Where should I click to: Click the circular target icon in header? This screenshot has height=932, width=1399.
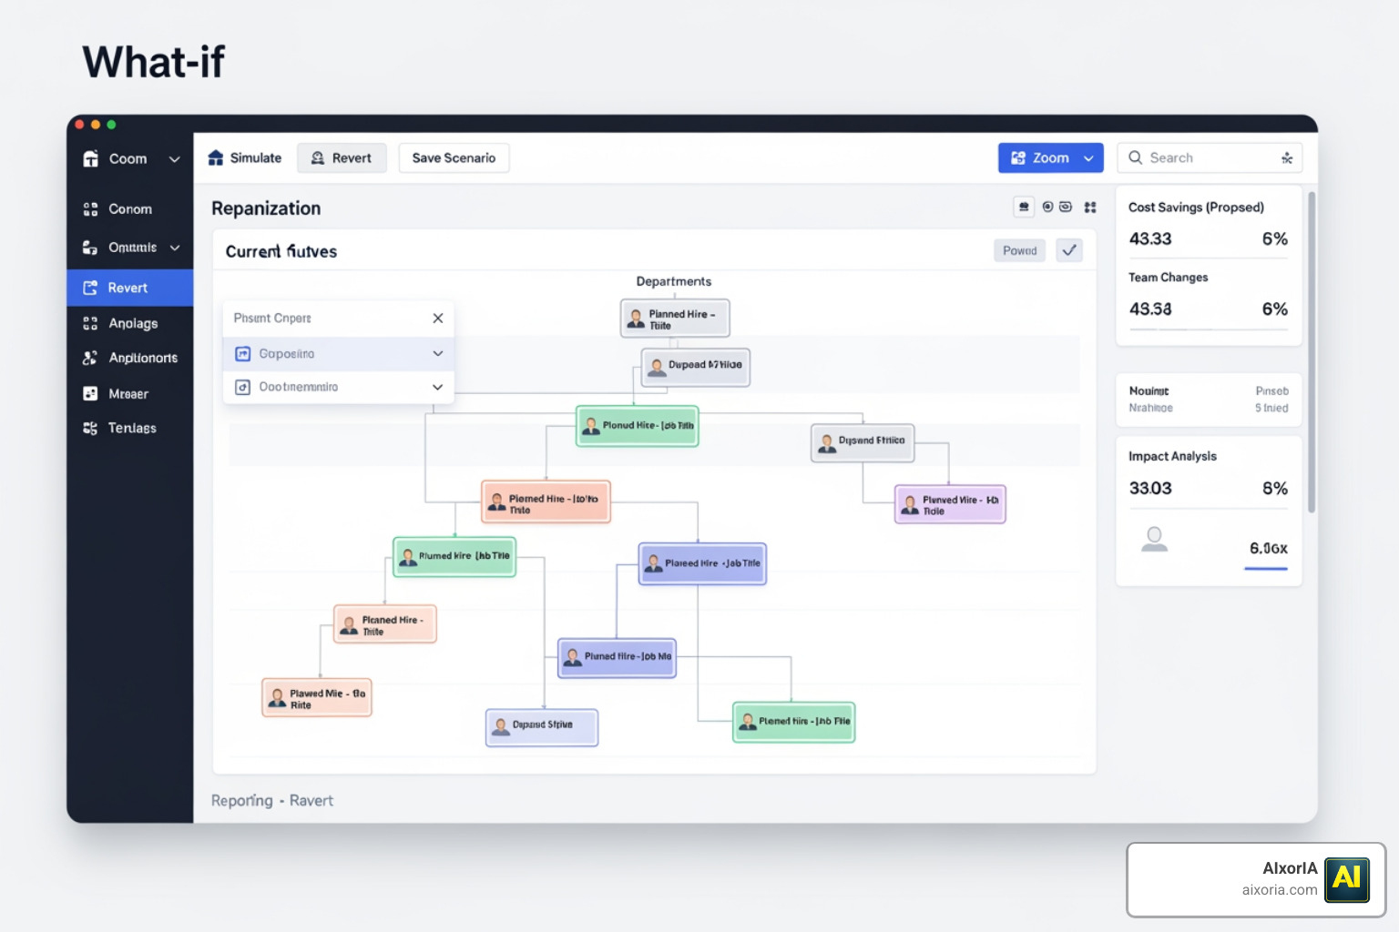(x=1047, y=208)
